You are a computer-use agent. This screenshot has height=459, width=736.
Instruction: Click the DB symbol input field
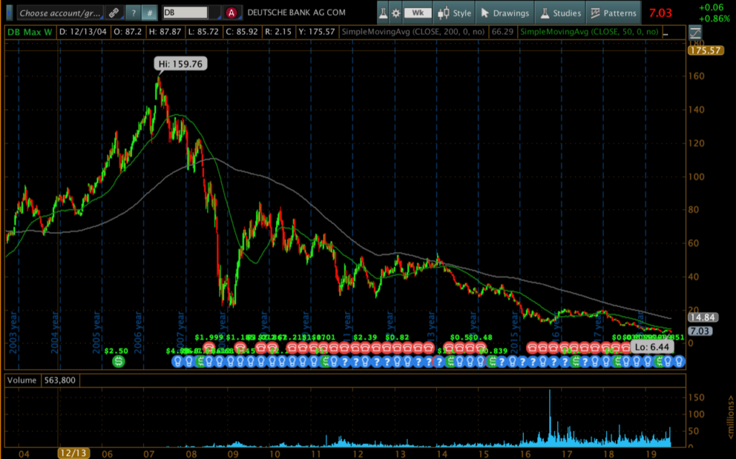tap(185, 13)
